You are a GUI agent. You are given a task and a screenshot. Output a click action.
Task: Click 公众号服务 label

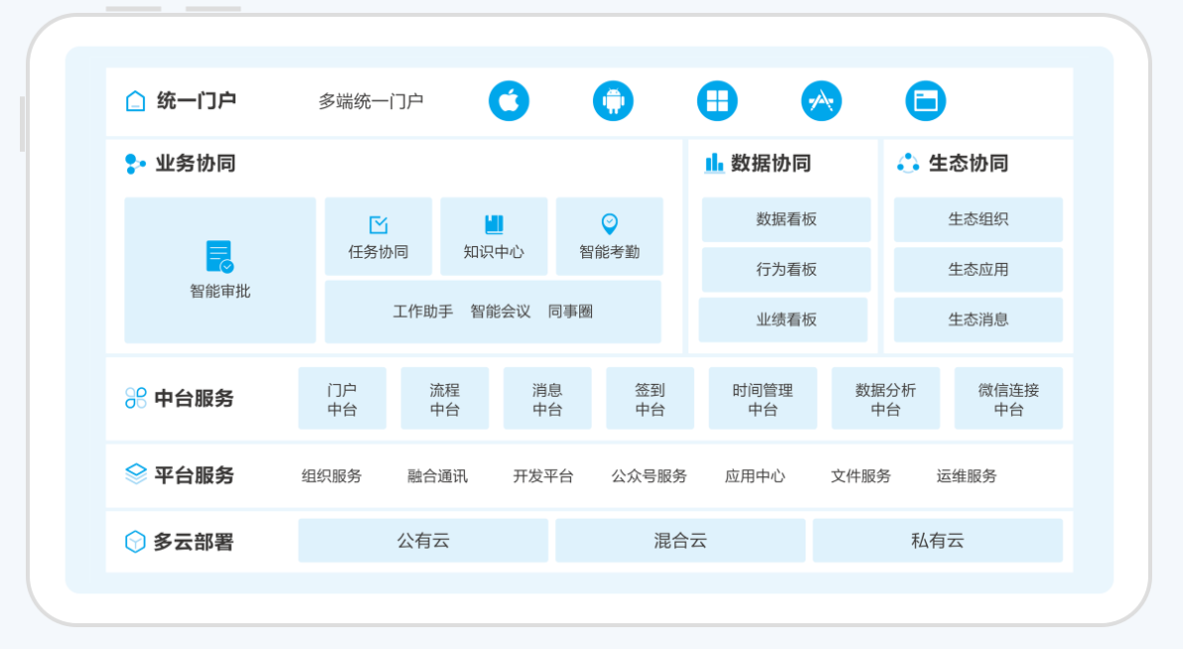(649, 475)
